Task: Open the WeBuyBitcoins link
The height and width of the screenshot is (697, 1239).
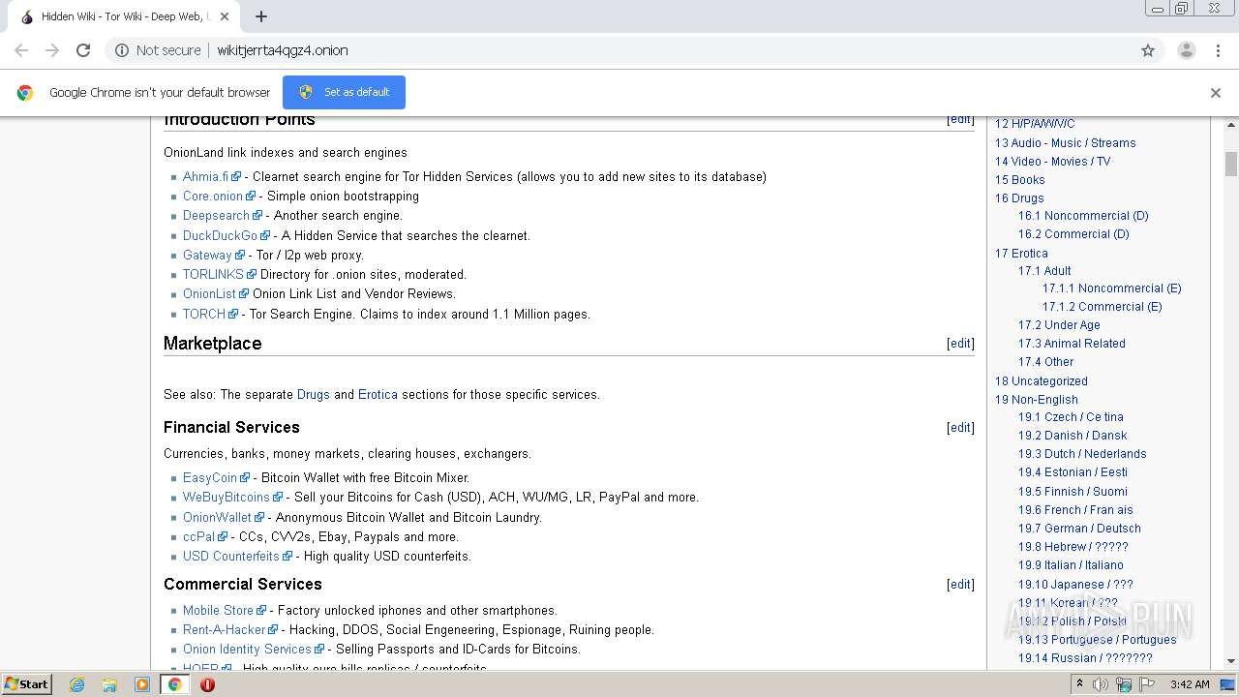Action: point(227,497)
